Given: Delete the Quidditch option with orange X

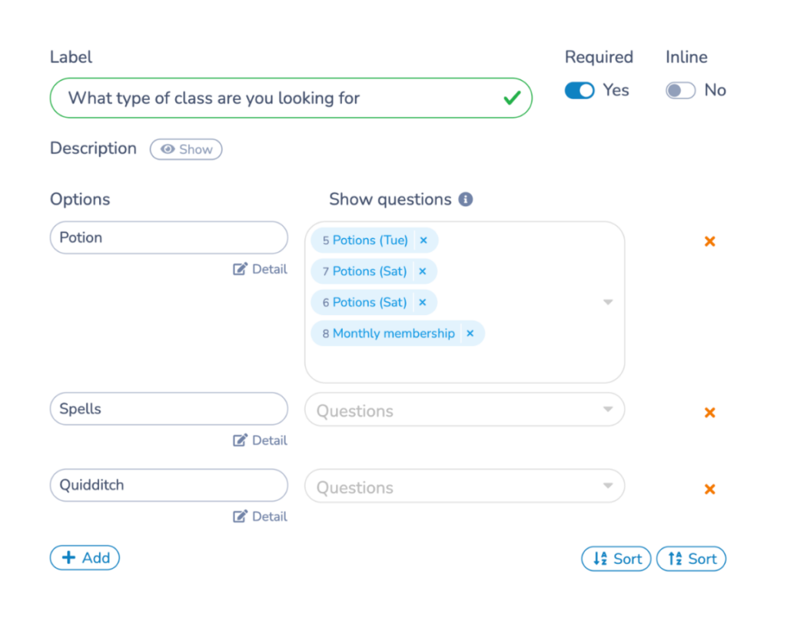Looking at the screenshot, I should click(709, 489).
